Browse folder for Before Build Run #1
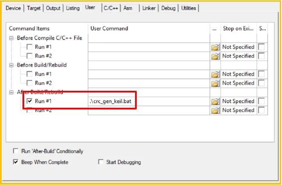 click(215, 74)
